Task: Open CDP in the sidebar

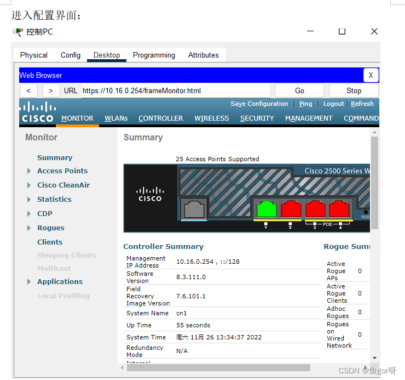Action: (45, 213)
